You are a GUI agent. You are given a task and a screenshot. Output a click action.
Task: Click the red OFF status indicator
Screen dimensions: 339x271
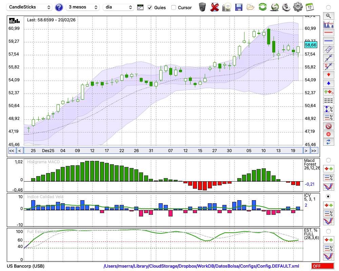[322, 266]
